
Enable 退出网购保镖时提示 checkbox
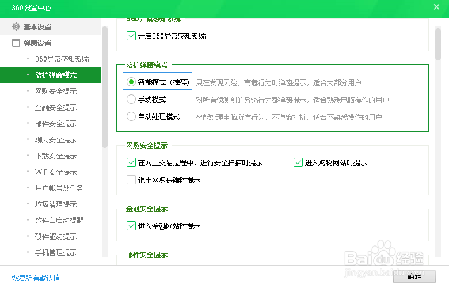pos(131,180)
